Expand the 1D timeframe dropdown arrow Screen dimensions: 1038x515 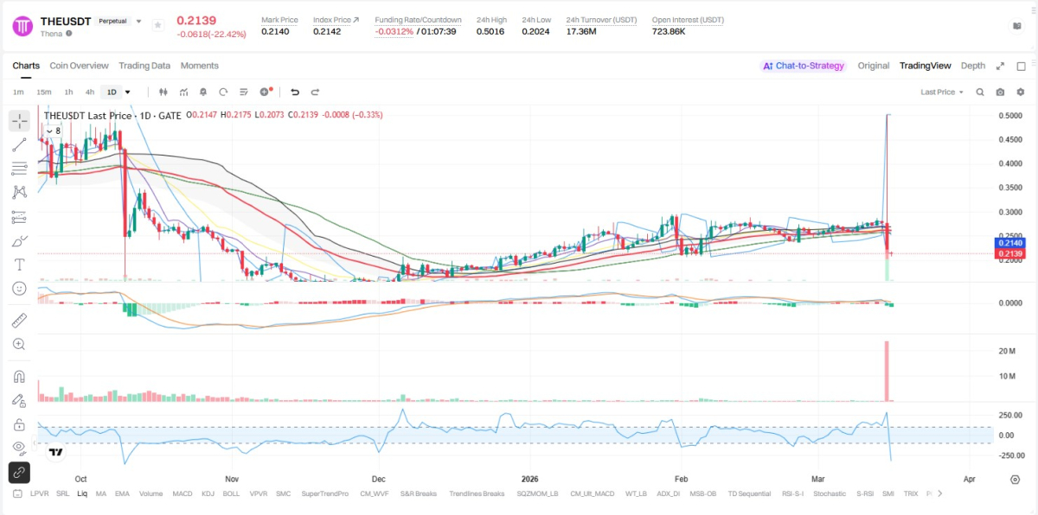click(x=128, y=92)
